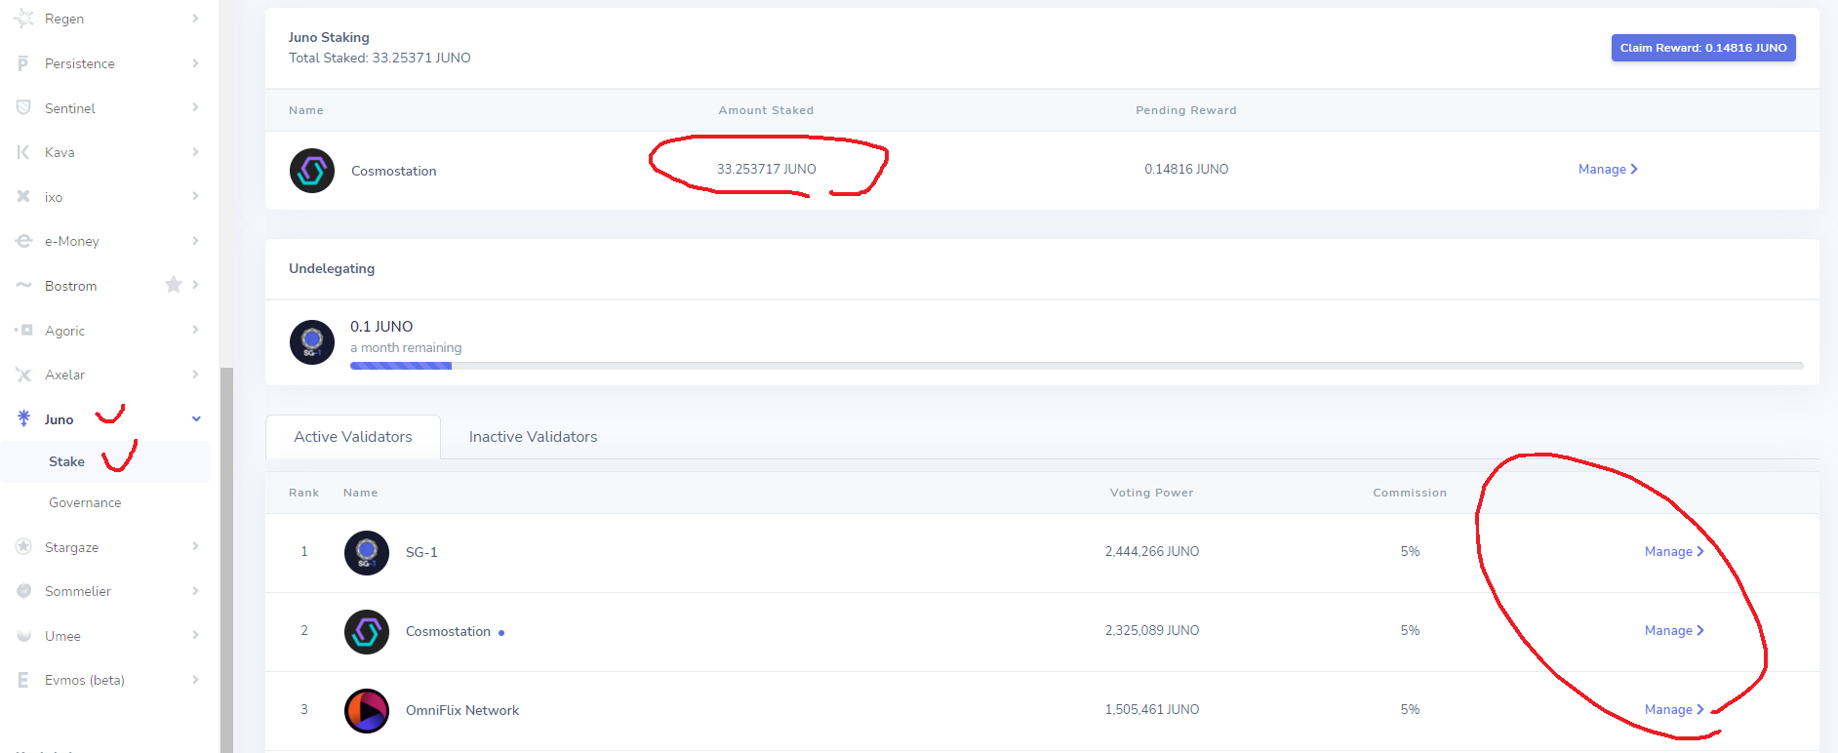Click the Kava network icon
The image size is (1838, 753).
click(x=23, y=152)
